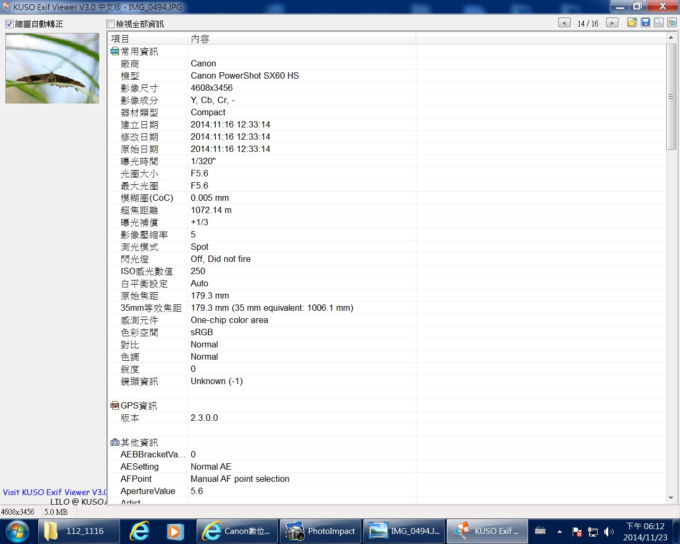680x544 pixels.
Task: Select the 閃光燈 Off, Did not fire row
Action: pyautogui.click(x=387, y=259)
